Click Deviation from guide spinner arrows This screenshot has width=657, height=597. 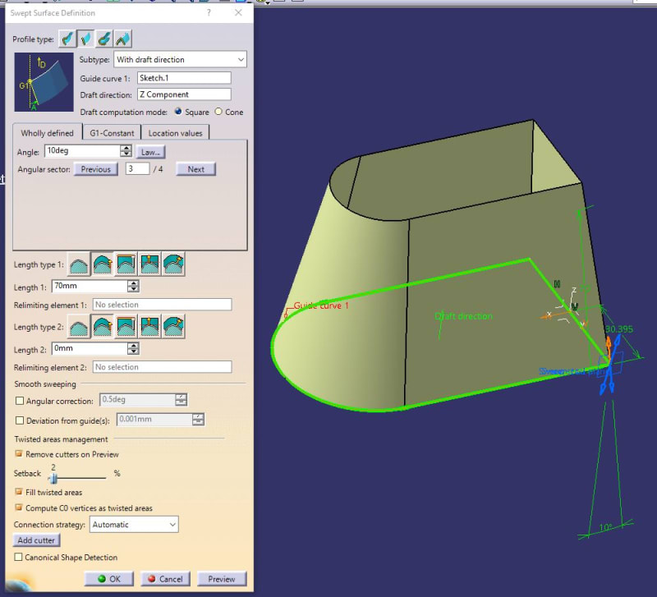pyautogui.click(x=198, y=419)
